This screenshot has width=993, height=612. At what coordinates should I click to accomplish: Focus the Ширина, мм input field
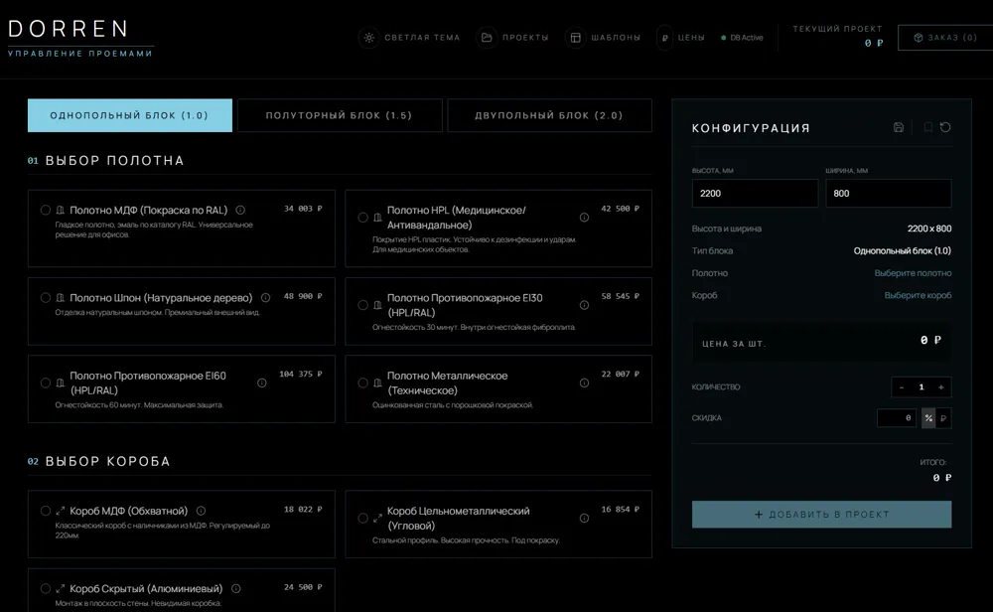pyautogui.click(x=889, y=193)
